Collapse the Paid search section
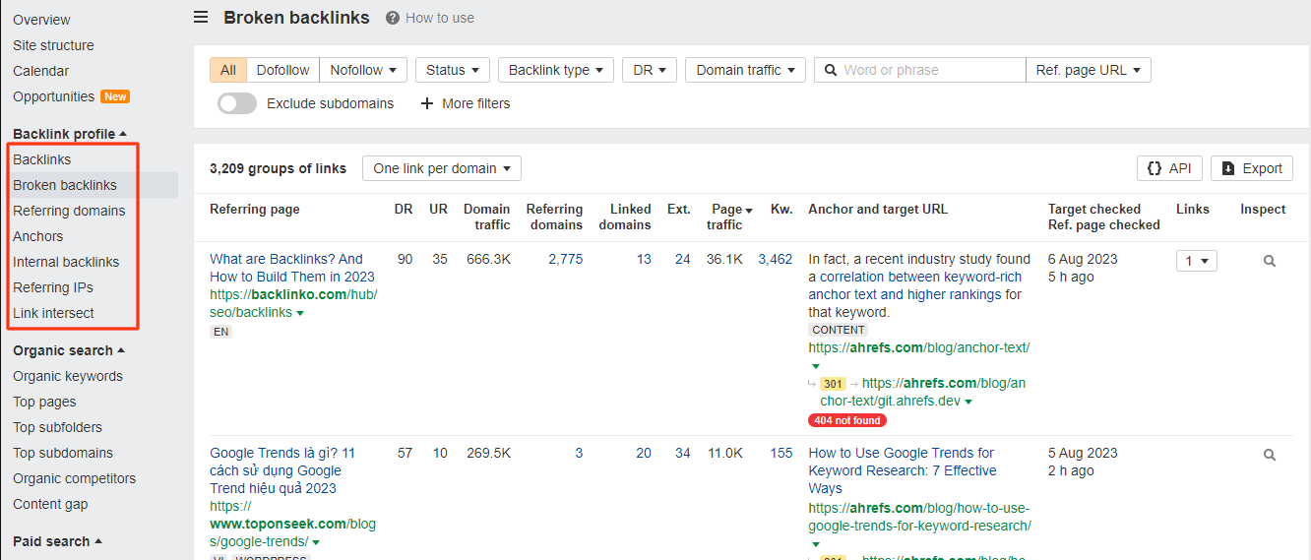The width and height of the screenshot is (1311, 560). [x=57, y=541]
